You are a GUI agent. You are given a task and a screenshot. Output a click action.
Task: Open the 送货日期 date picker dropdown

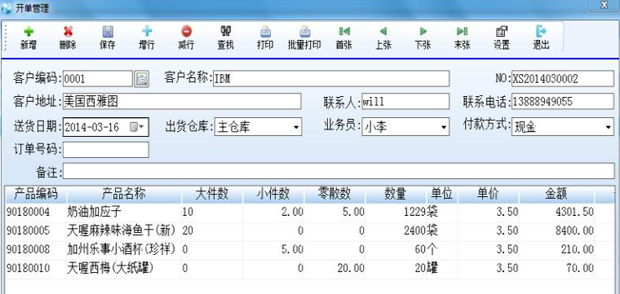pos(137,128)
